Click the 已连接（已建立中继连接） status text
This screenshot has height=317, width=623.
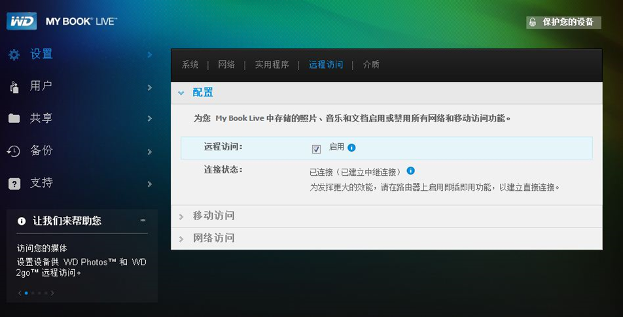point(355,172)
